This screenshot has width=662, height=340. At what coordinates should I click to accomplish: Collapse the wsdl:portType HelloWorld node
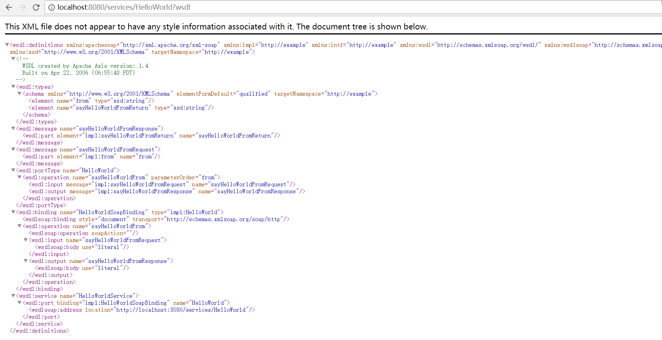coord(13,170)
